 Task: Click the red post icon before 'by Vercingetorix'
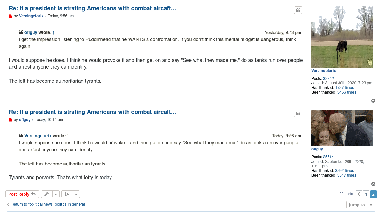[x=10, y=16]
